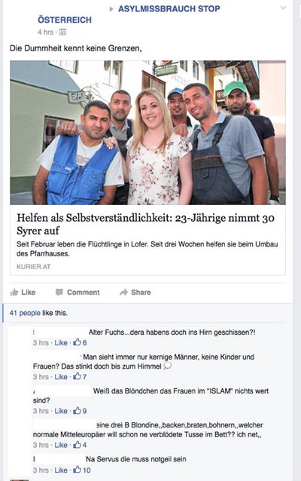Click the KURIER.AT source link
Viewport: 301px width, 481px height.
pyautogui.click(x=34, y=267)
